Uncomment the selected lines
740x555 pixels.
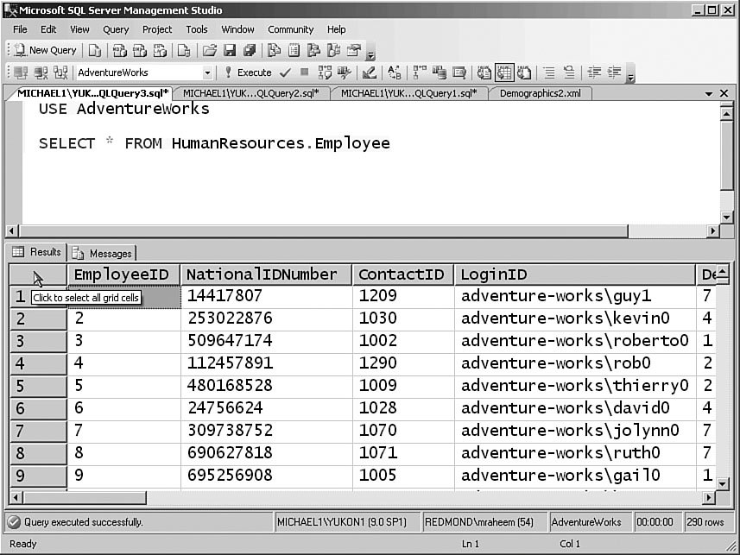click(x=569, y=73)
